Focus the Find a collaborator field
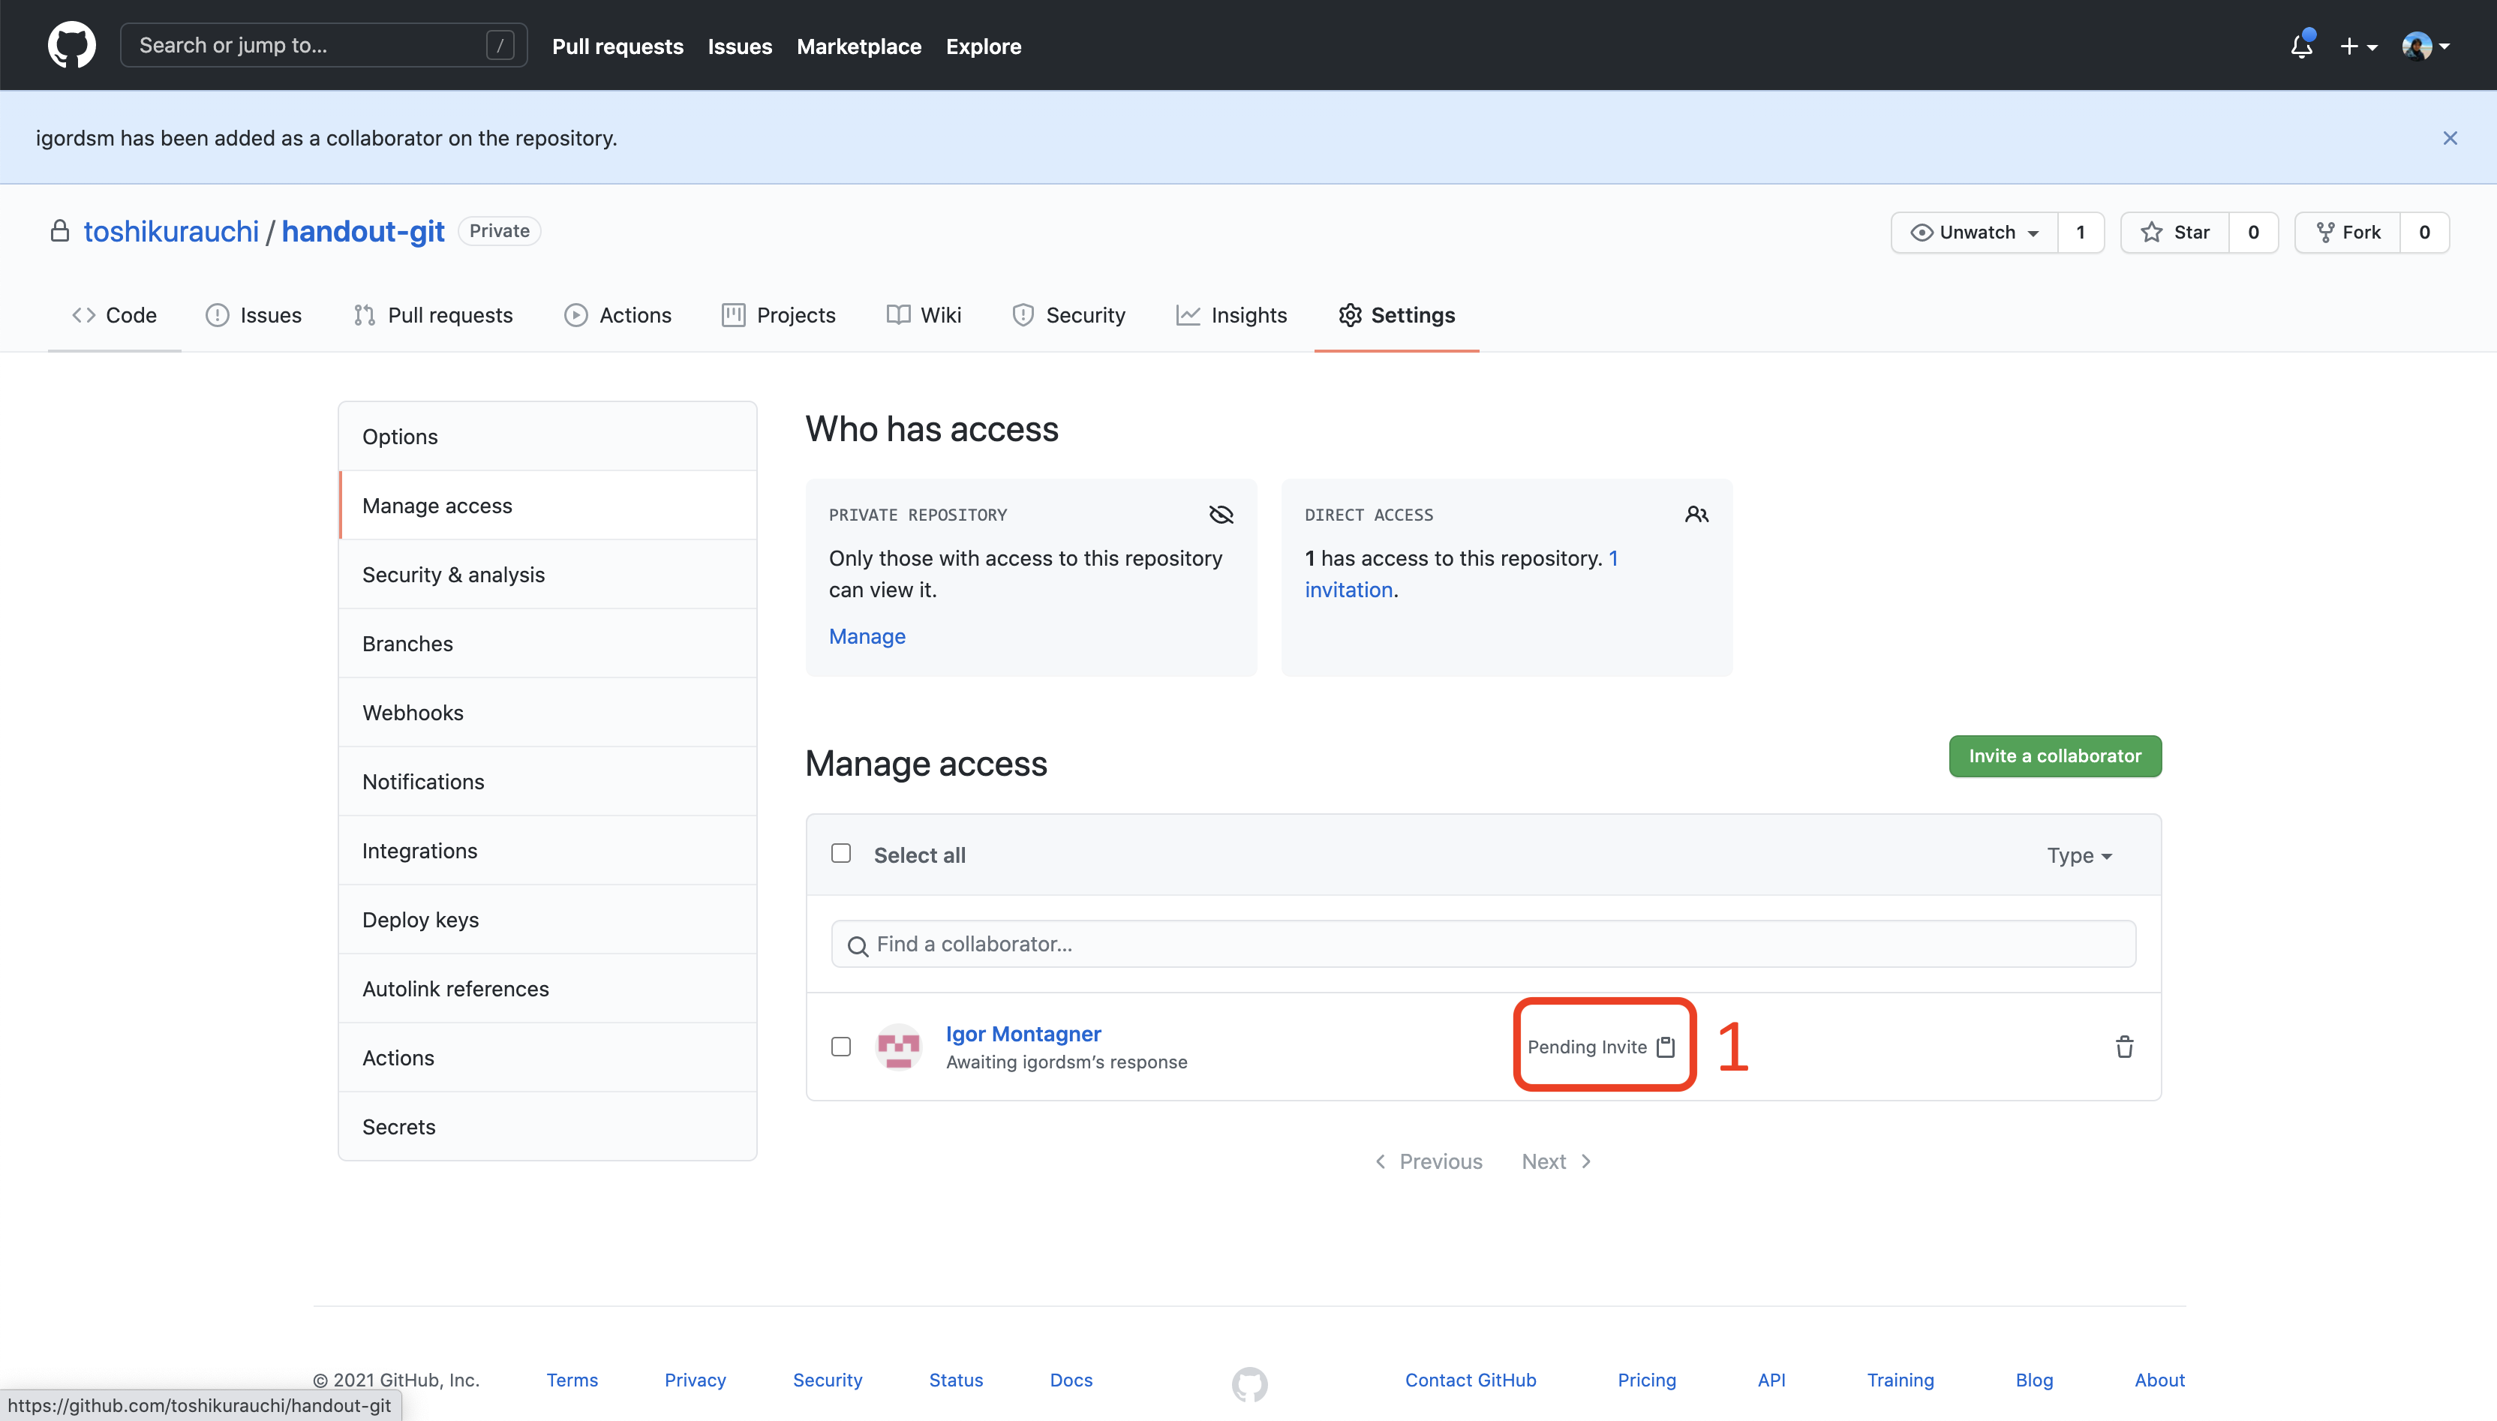 pos(1483,944)
